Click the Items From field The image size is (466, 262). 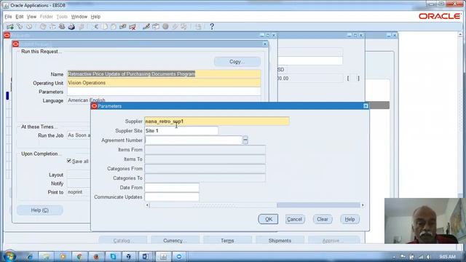point(205,150)
